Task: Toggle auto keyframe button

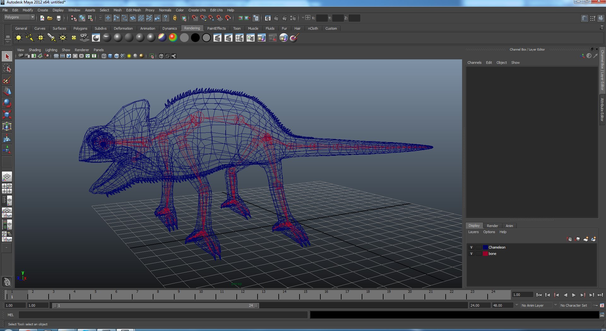Action: 595,305
